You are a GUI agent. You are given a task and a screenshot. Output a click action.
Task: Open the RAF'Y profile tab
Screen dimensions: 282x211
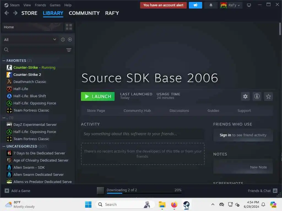point(112,13)
